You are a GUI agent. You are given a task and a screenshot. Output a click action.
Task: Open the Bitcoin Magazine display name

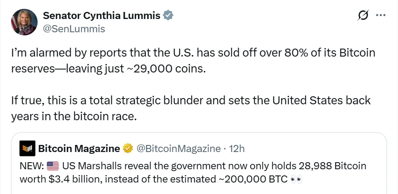point(79,148)
